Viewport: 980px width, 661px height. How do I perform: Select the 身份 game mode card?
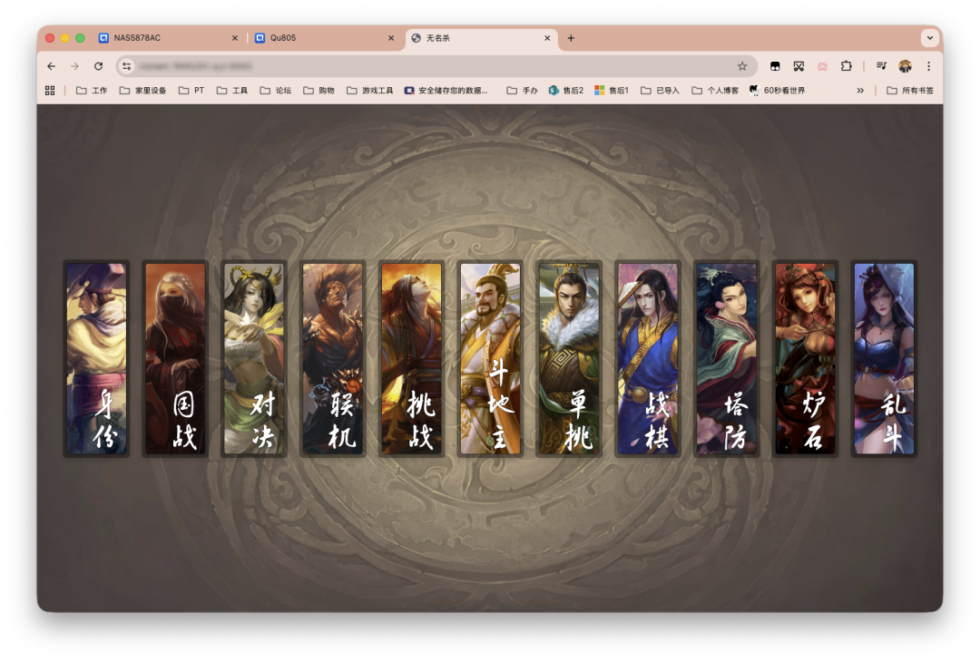tap(96, 358)
